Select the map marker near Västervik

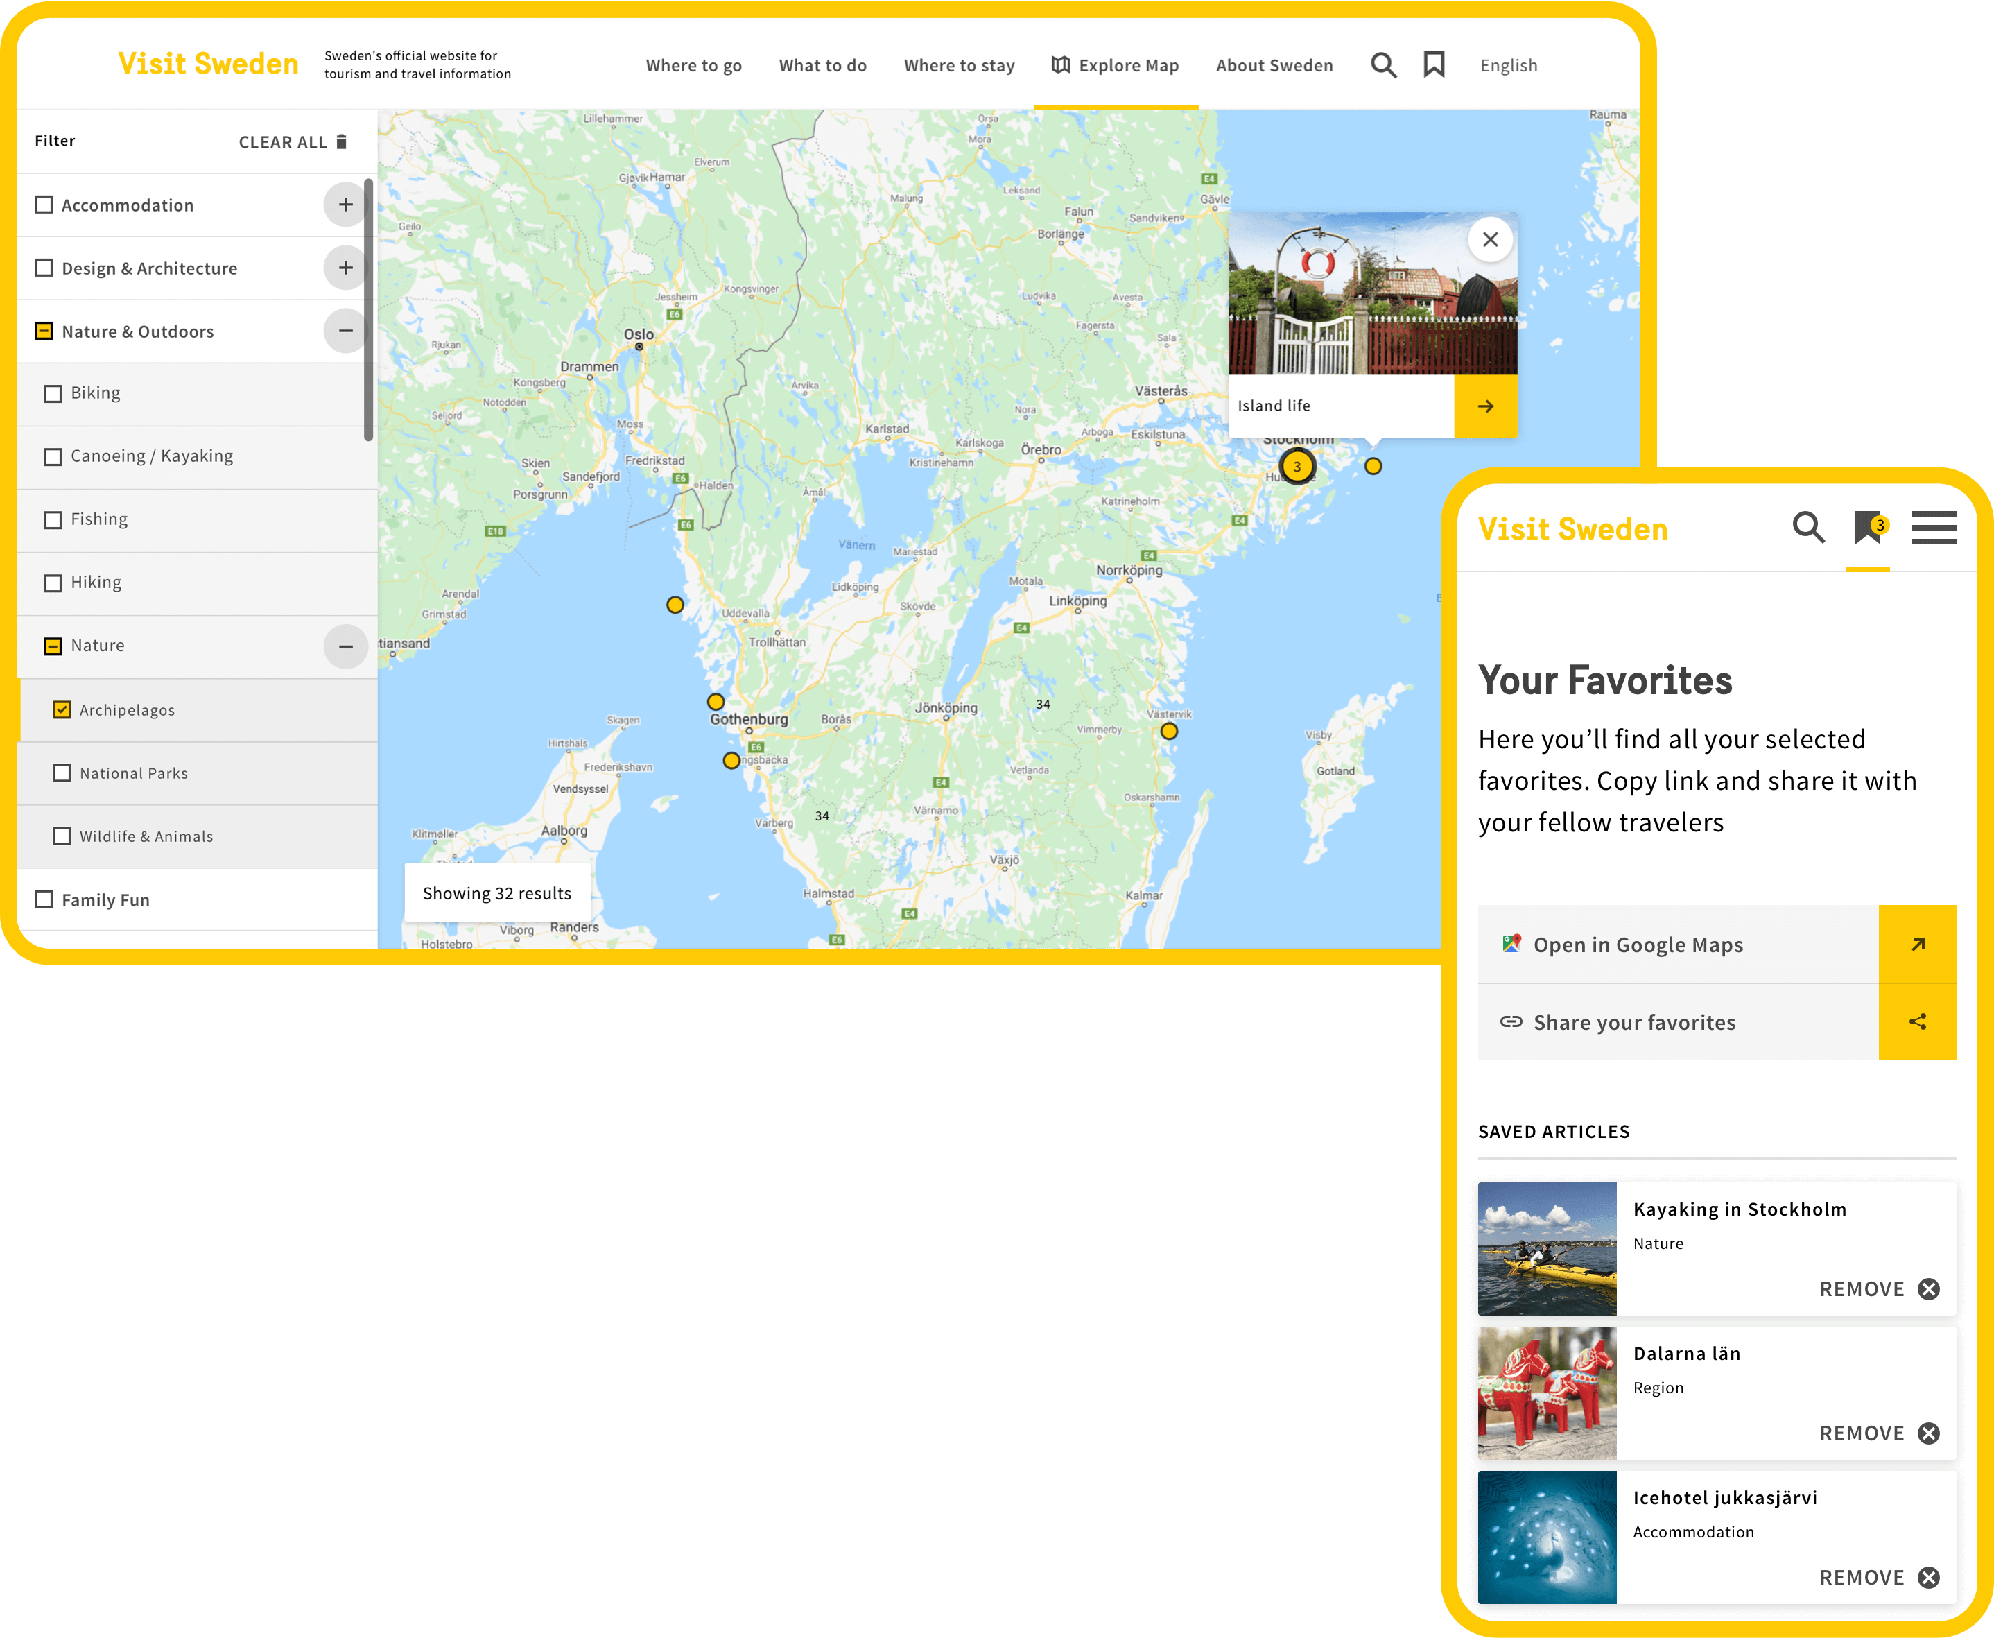tap(1169, 731)
